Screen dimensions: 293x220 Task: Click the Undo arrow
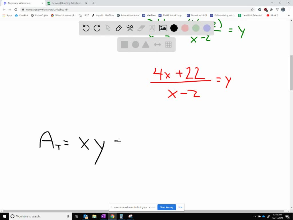86,28
